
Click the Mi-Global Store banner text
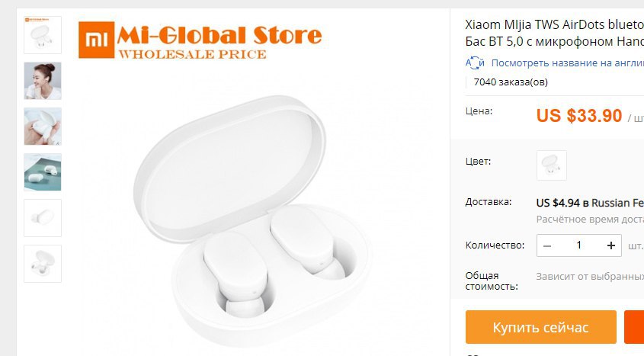tap(219, 35)
